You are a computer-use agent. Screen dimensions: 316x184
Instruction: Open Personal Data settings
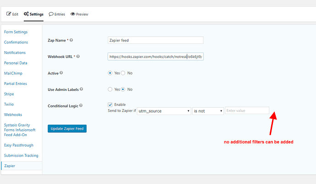click(x=16, y=63)
